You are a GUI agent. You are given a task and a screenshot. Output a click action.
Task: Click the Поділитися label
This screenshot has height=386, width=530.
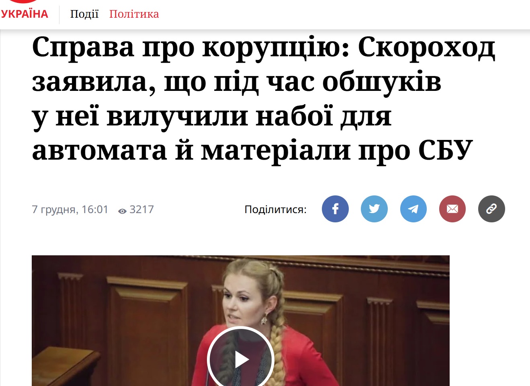pyautogui.click(x=276, y=209)
